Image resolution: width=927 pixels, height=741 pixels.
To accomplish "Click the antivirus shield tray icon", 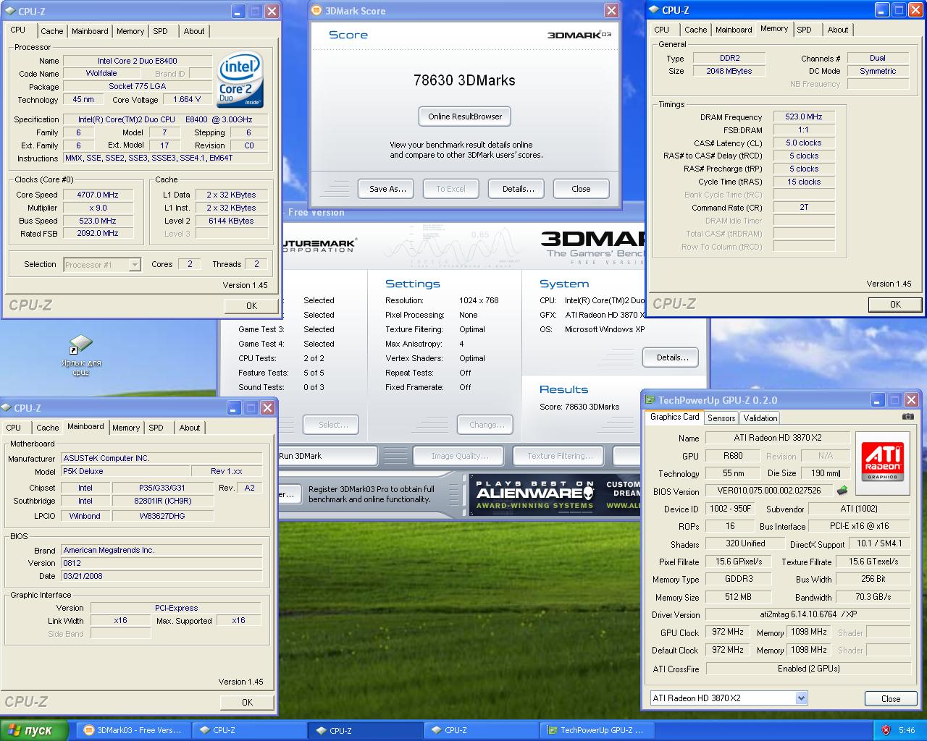I will coord(885,730).
